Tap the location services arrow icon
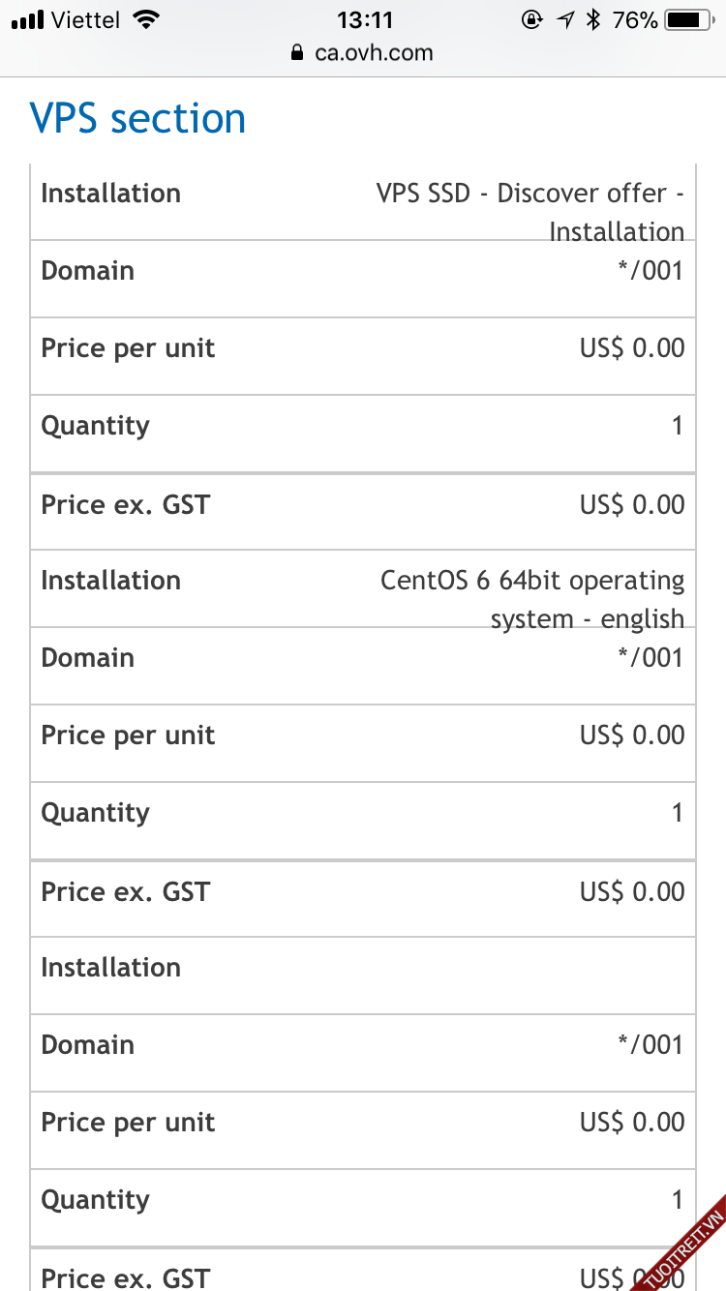The height and width of the screenshot is (1291, 726). pos(565,19)
